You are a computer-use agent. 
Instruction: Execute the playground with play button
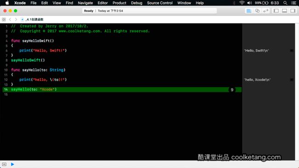pyautogui.click(x=12, y=164)
